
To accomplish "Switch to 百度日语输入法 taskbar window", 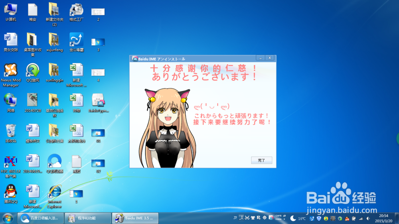I will [x=40, y=218].
